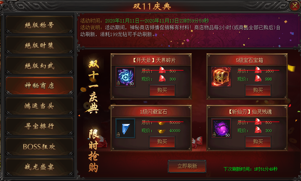Open the 绝版称号 tab
The height and width of the screenshot is (181, 301).
point(39,25)
